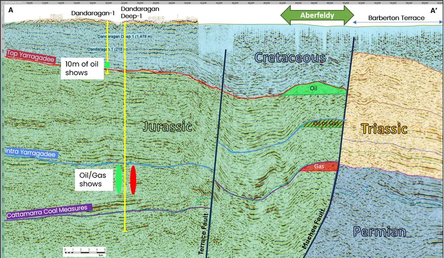Click the Triassic unit label
Image resolution: width=444 pixels, height=258 pixels.
coord(384,129)
